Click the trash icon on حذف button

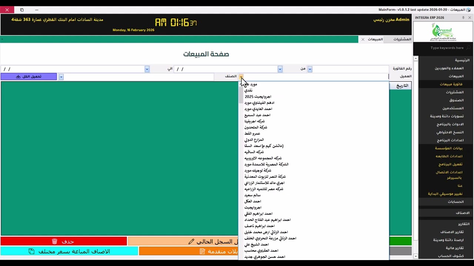[x=54, y=242]
